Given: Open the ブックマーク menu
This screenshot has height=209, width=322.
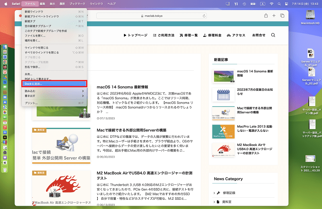Looking at the screenshot, I should click(x=77, y=4).
